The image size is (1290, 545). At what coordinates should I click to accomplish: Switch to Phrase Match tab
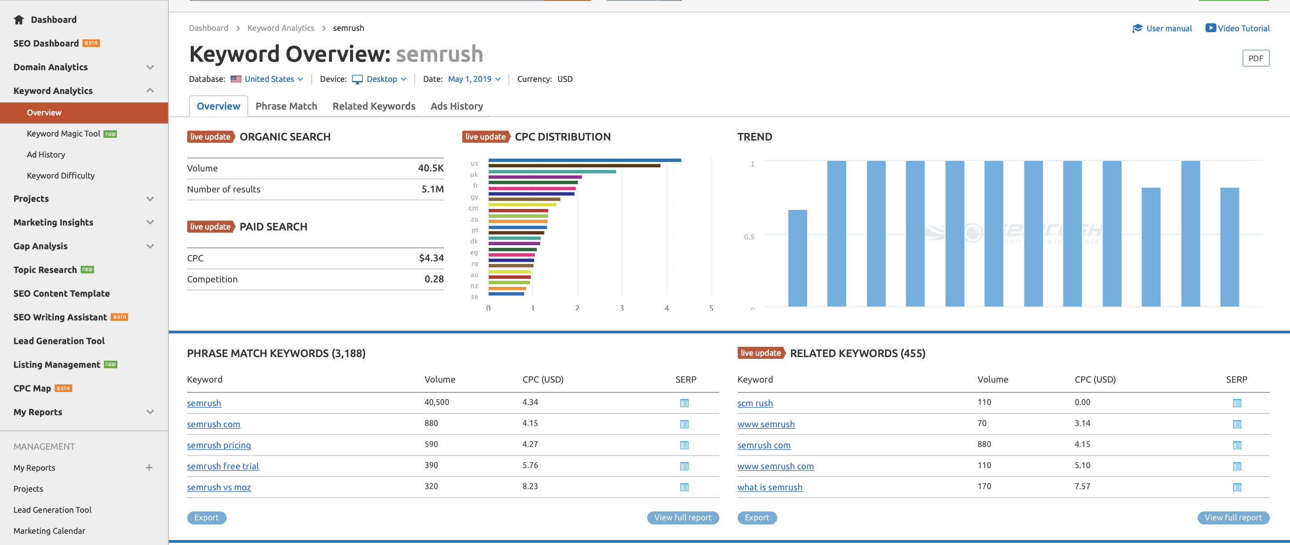[x=286, y=106]
